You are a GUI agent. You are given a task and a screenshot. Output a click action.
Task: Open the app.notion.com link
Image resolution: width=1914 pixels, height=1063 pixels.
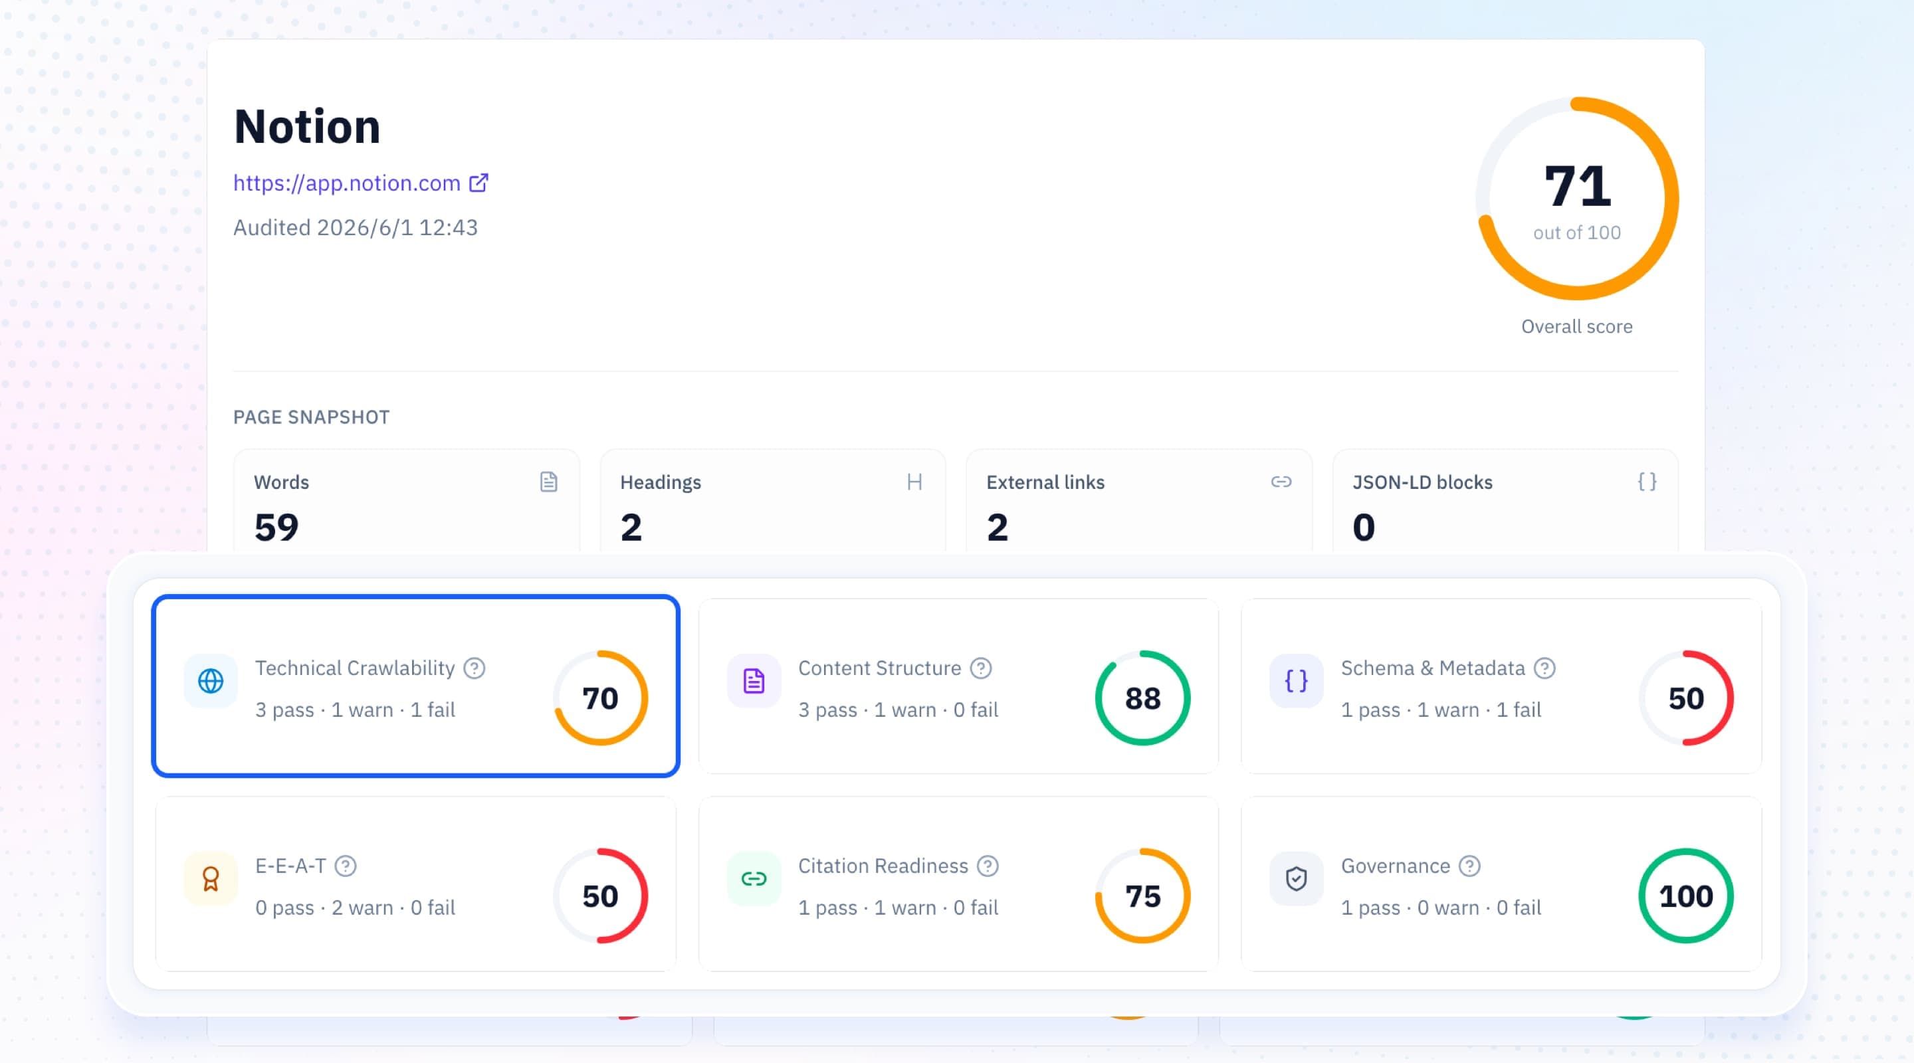[x=346, y=183]
